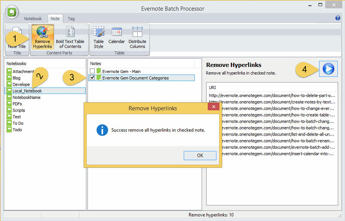Select URI how-to-delete-part-o... row
This screenshot has height=221, width=345.
point(272,95)
